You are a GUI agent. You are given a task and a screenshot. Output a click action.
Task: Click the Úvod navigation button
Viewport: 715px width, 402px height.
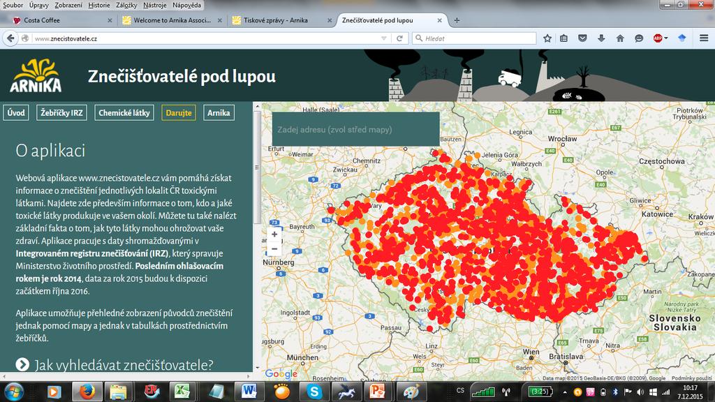(x=16, y=112)
